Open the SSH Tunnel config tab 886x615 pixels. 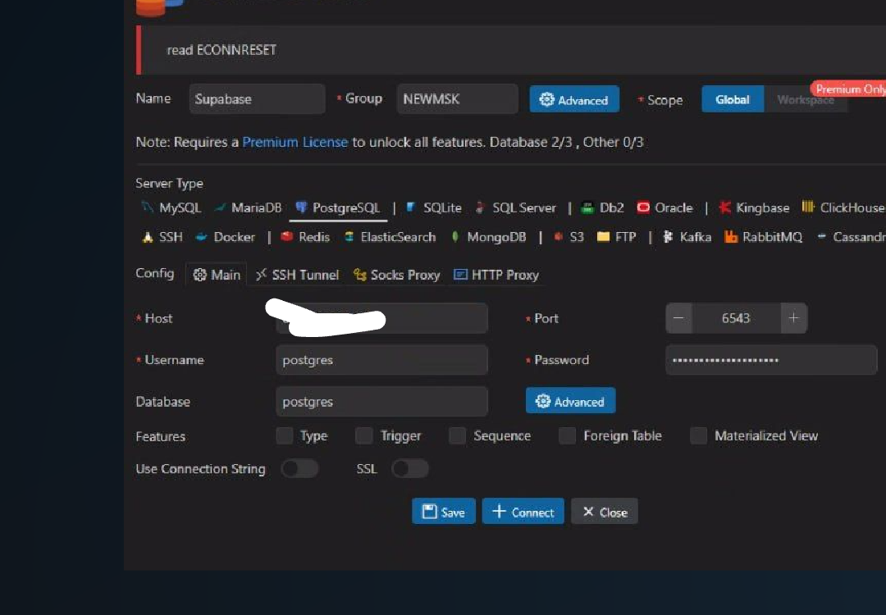297,275
